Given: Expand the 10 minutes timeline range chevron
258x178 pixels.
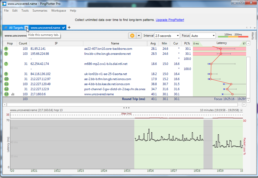Looking at the screenshot, I should (241, 110).
